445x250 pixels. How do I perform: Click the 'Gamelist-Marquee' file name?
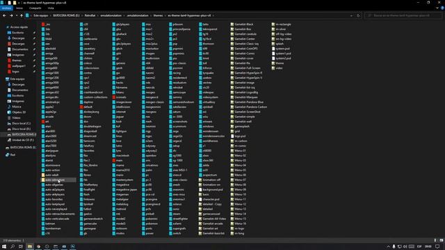coord(246,97)
